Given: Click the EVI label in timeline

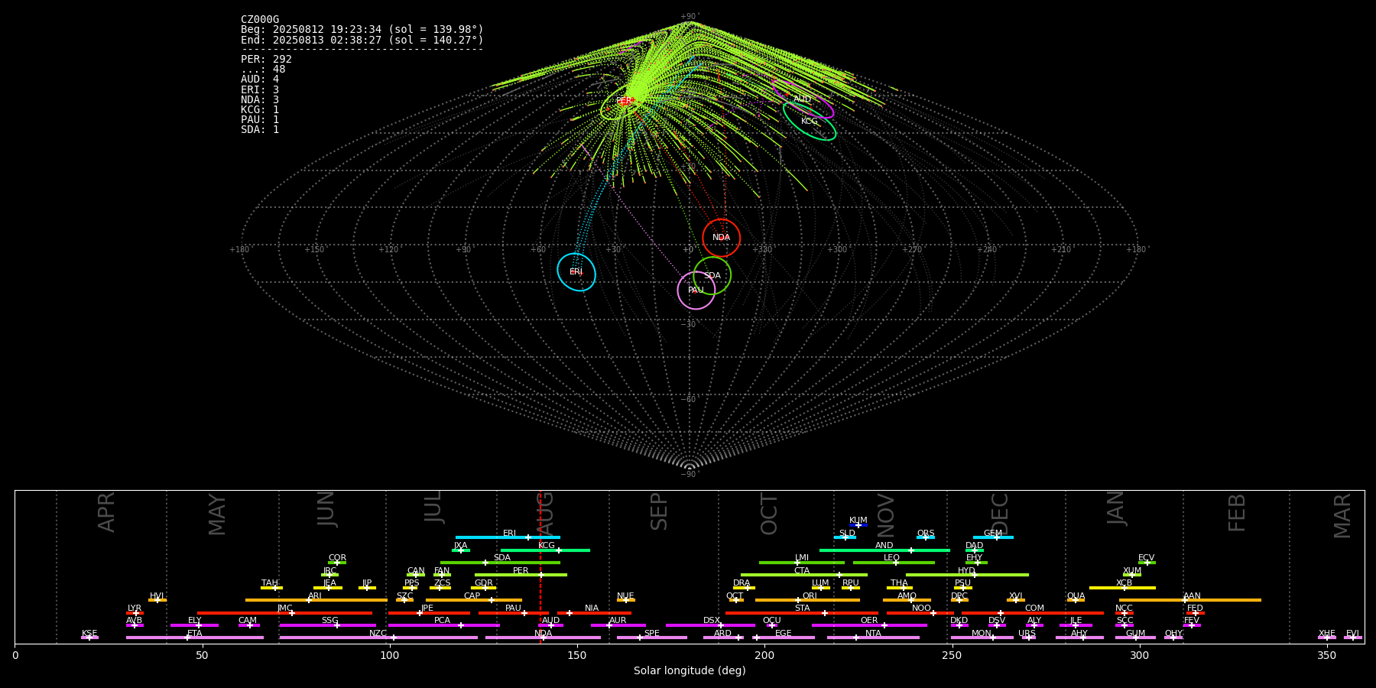Looking at the screenshot, I should pos(1352,634).
